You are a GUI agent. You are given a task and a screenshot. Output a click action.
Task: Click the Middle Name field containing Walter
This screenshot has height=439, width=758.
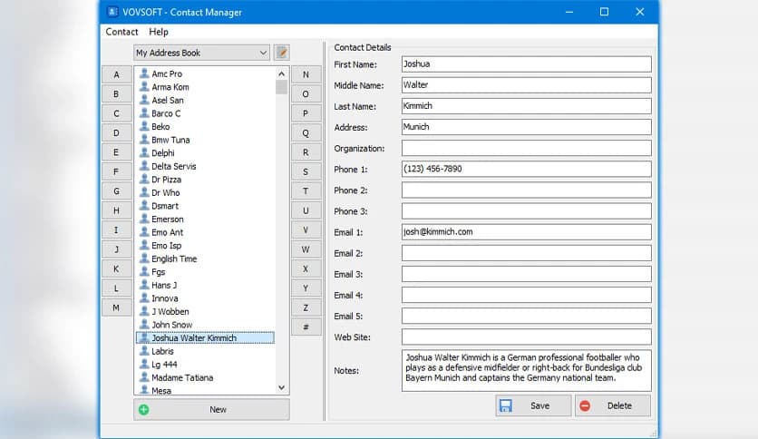(x=527, y=85)
